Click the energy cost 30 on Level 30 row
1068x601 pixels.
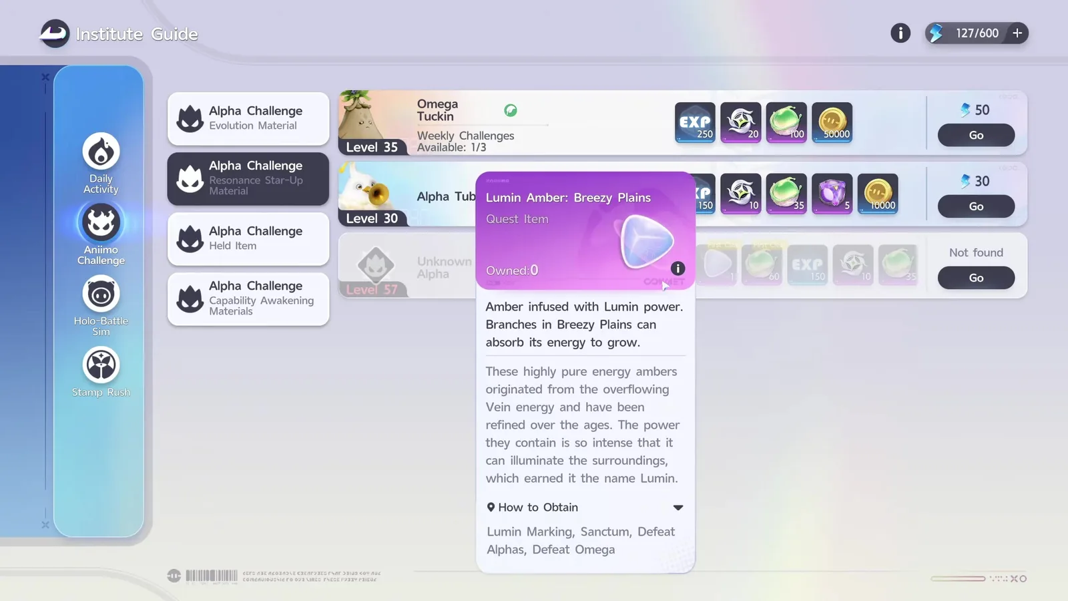point(975,181)
